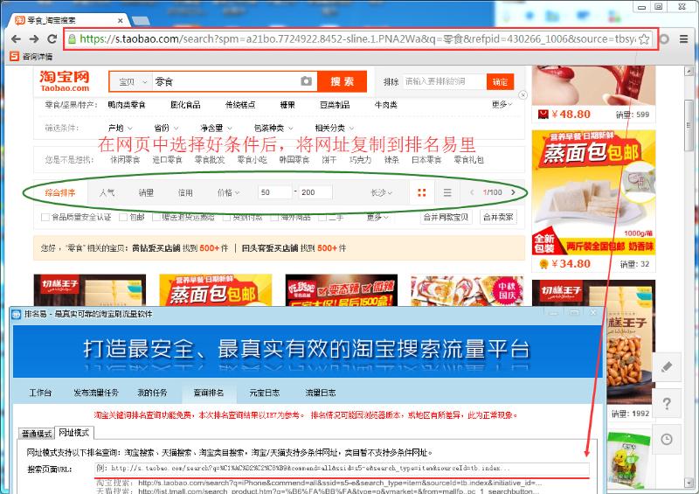This screenshot has height=494, width=699.
Task: Tick the 二手 checkbox
Action: (x=322, y=218)
